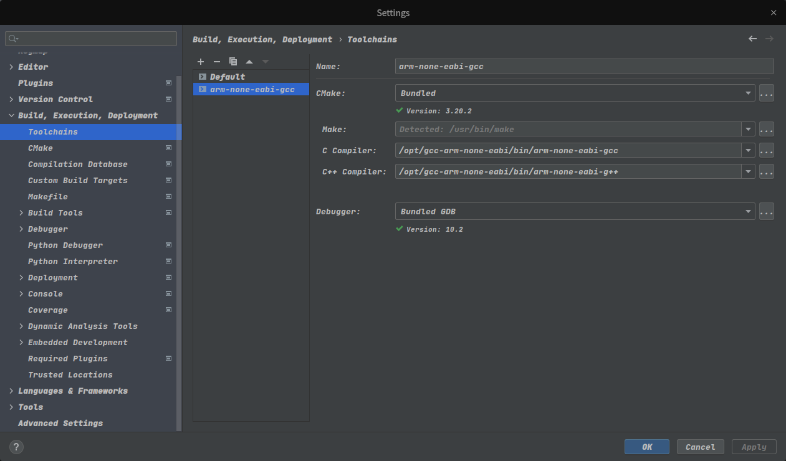Open the CMake Bundled dropdown
Image resolution: width=786 pixels, height=461 pixels.
(x=748, y=93)
